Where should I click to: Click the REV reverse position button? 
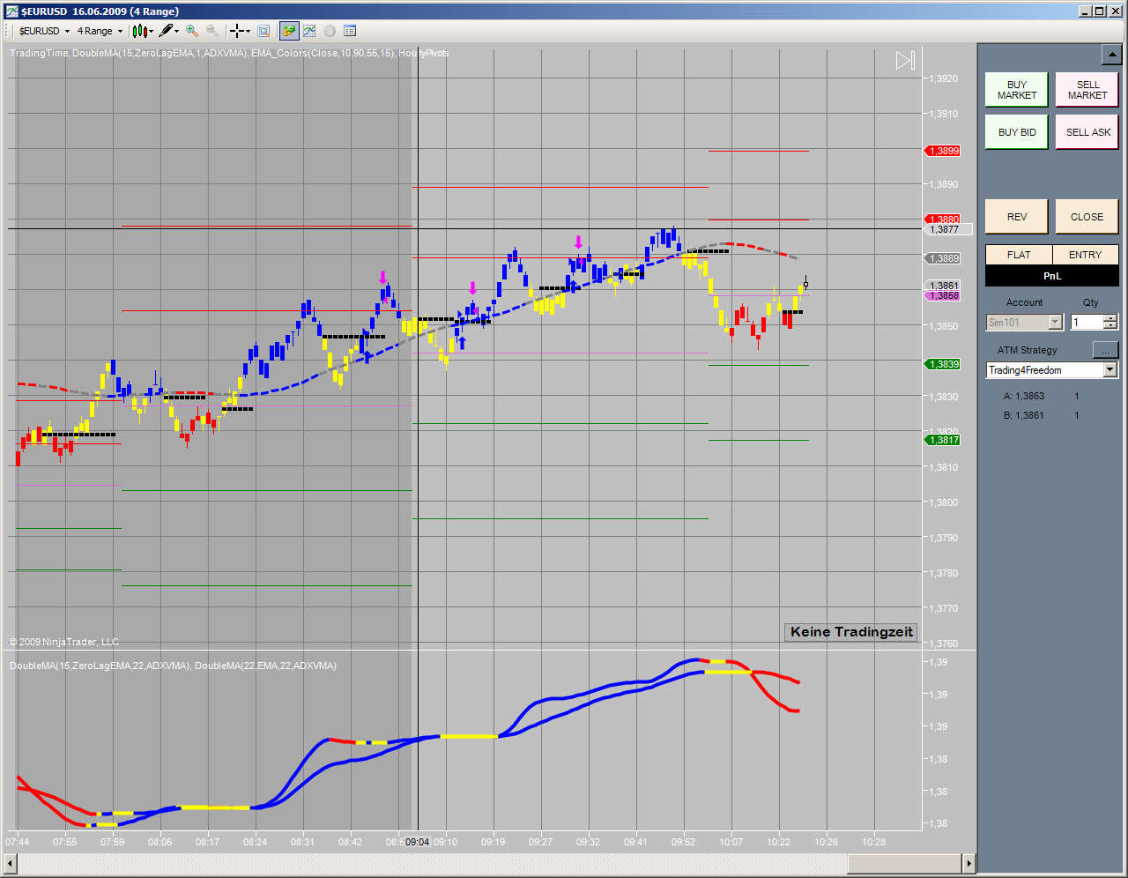(x=1017, y=217)
